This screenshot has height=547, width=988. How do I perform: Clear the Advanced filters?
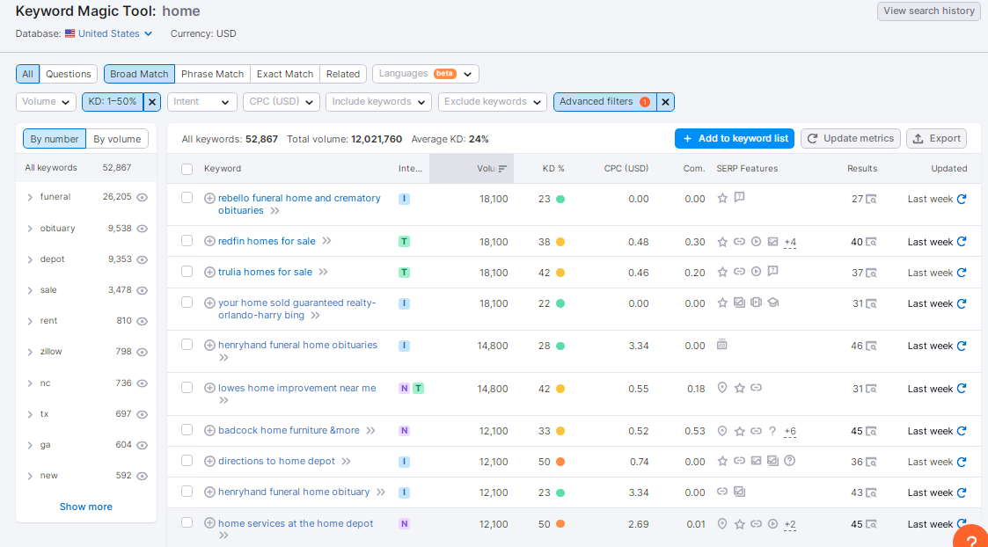pos(665,101)
